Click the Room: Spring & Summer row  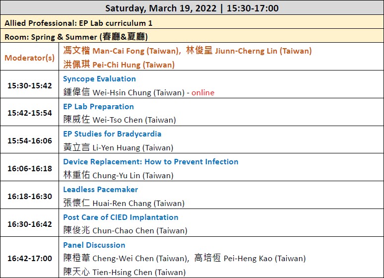192,36
